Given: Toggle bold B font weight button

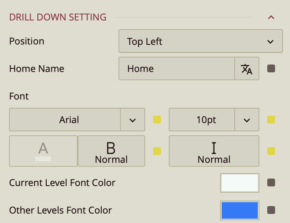Looking at the screenshot, I should point(111,151).
